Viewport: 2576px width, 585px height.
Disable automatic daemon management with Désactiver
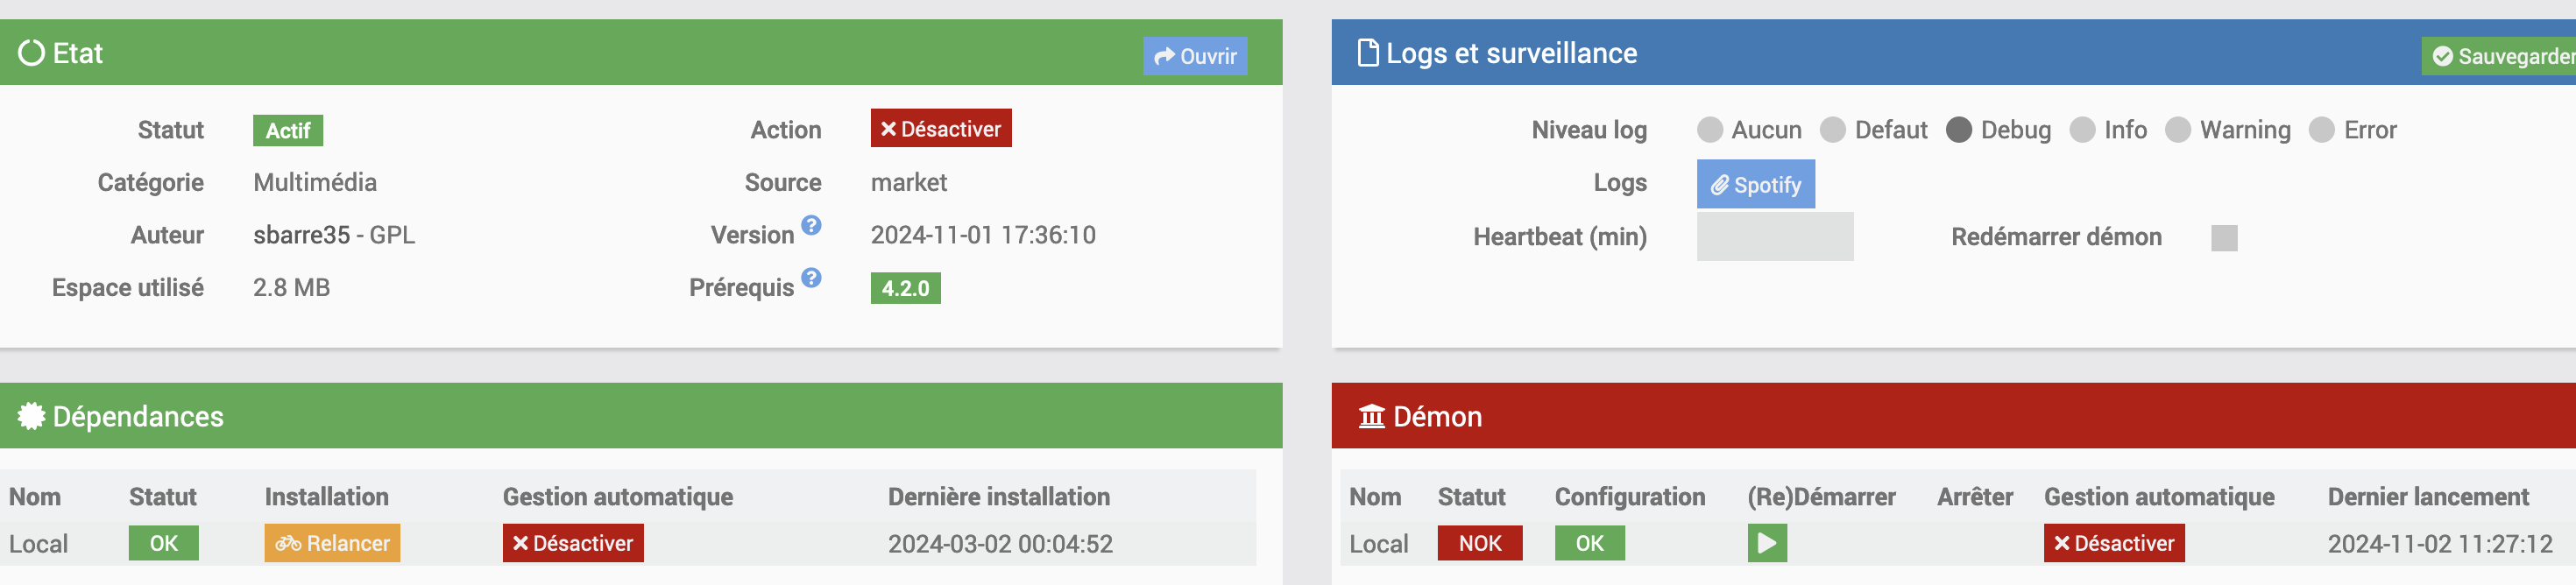click(x=2114, y=543)
